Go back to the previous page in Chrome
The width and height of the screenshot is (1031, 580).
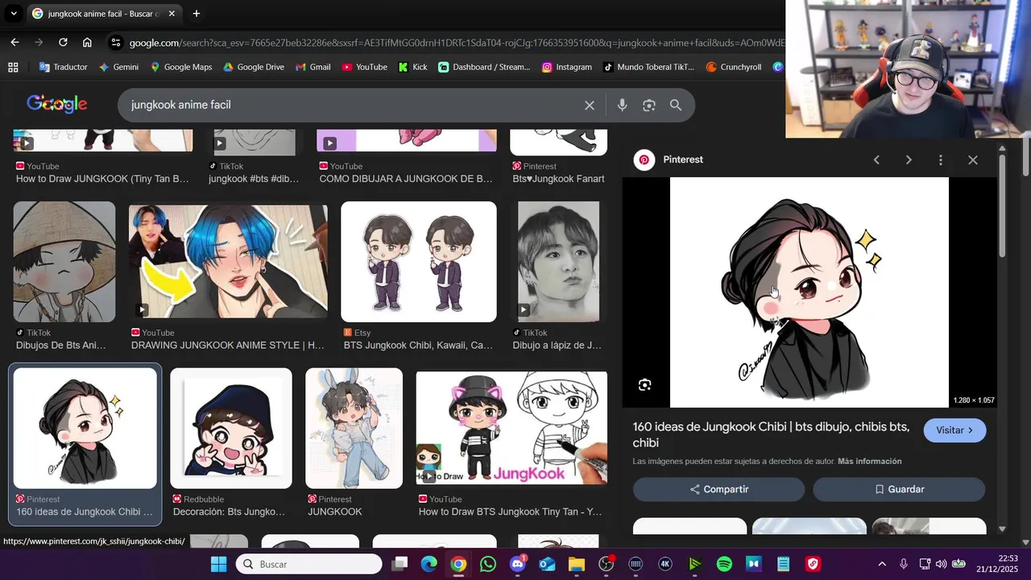click(14, 42)
